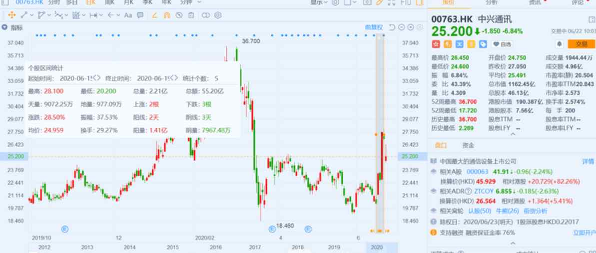Click the 详情 details link

tap(588, 162)
